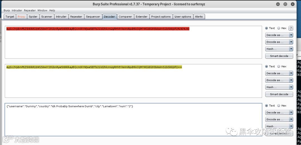This screenshot has height=145, width=301.
Task: Open the Project options tab
Action: 161,16
